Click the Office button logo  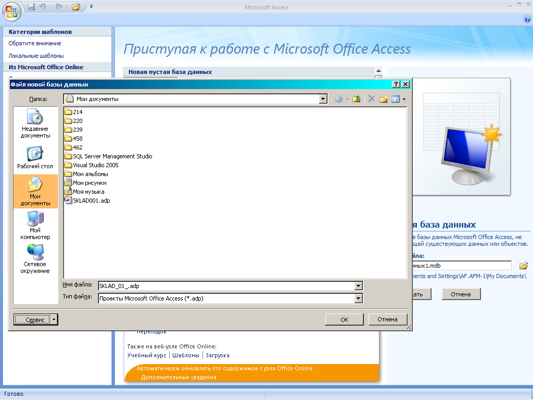[x=11, y=11]
